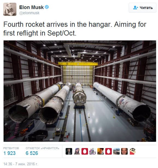The width and height of the screenshot is (158, 168).
Task: View the 1 923 retweets count
Action: (x=10, y=153)
